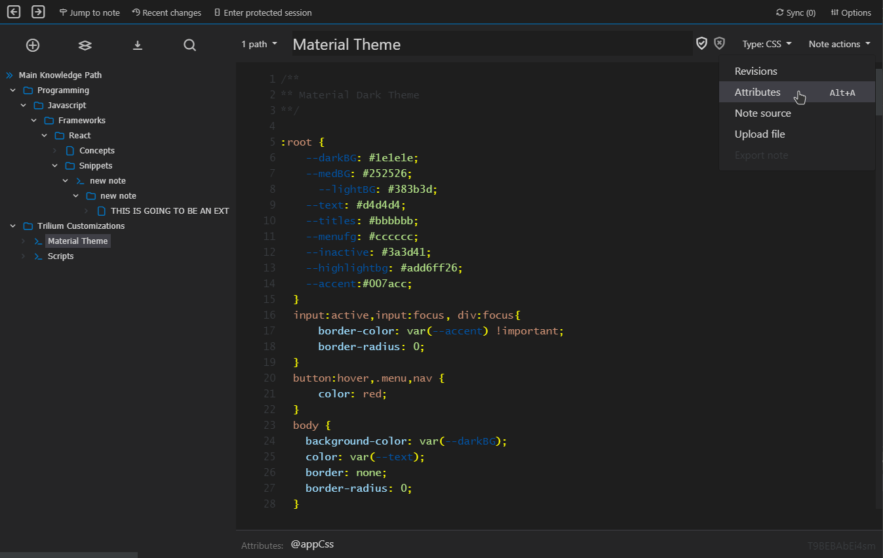Click the collapse tree layers icon
Screen dimensions: 883x558
click(85, 45)
